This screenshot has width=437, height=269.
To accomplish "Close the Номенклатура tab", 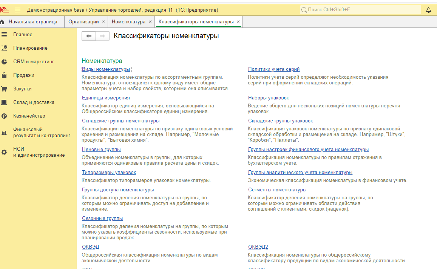I will click(x=150, y=22).
